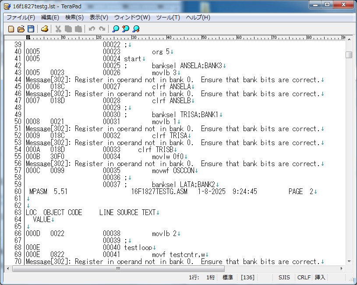Click 'movf testcntr,w' on line 69

pyautogui.click(x=178, y=254)
